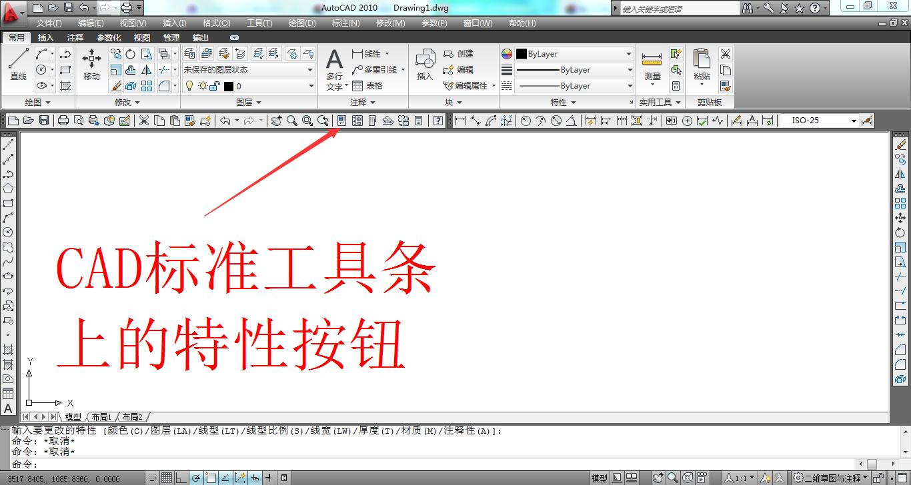The height and width of the screenshot is (485, 911).
Task: Open the QuickCalc calculator icon
Action: [419, 121]
